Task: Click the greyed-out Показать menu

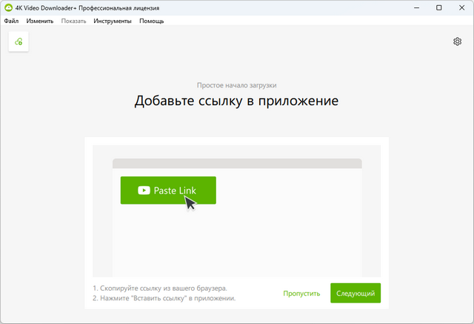Action: click(x=73, y=21)
